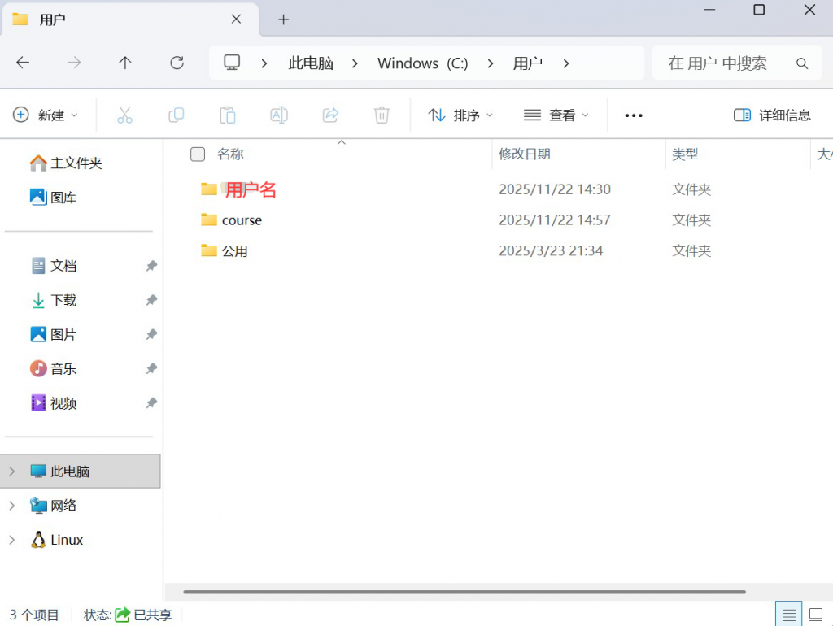Toggle the 详细信息 details pane
Screen dimensions: 833x626
[772, 115]
